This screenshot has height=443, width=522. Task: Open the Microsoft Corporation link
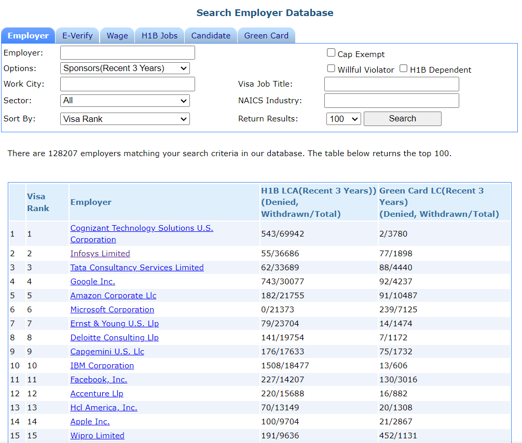coord(112,309)
